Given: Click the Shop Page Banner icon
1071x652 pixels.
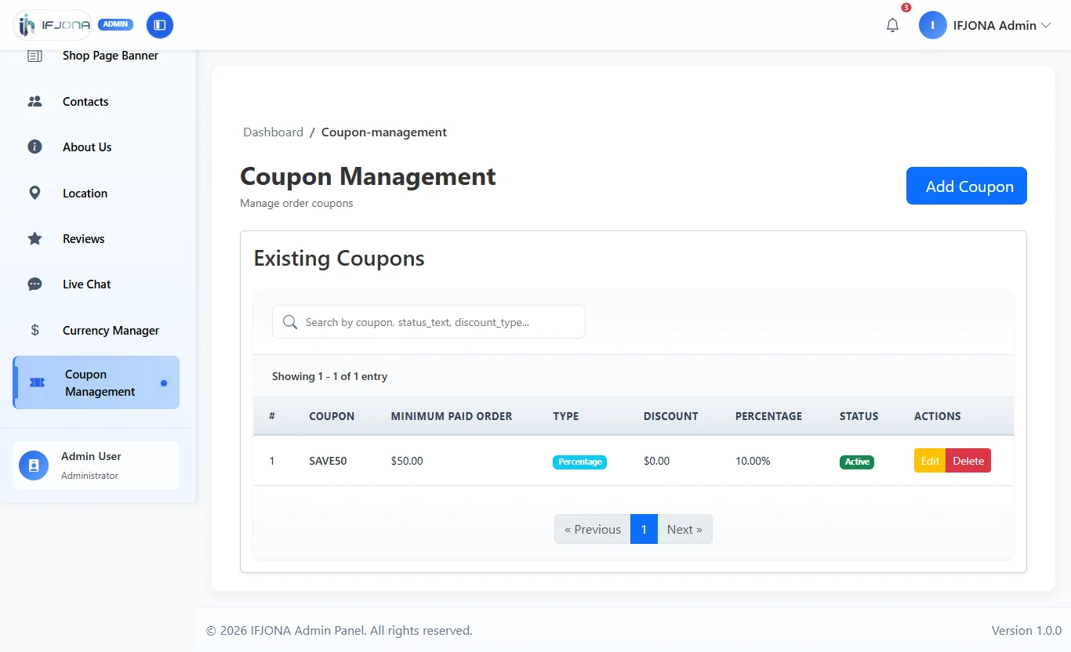Looking at the screenshot, I should coord(34,56).
